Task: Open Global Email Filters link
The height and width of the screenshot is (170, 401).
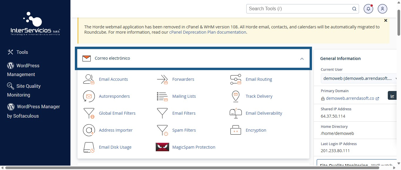Action: [x=117, y=113]
